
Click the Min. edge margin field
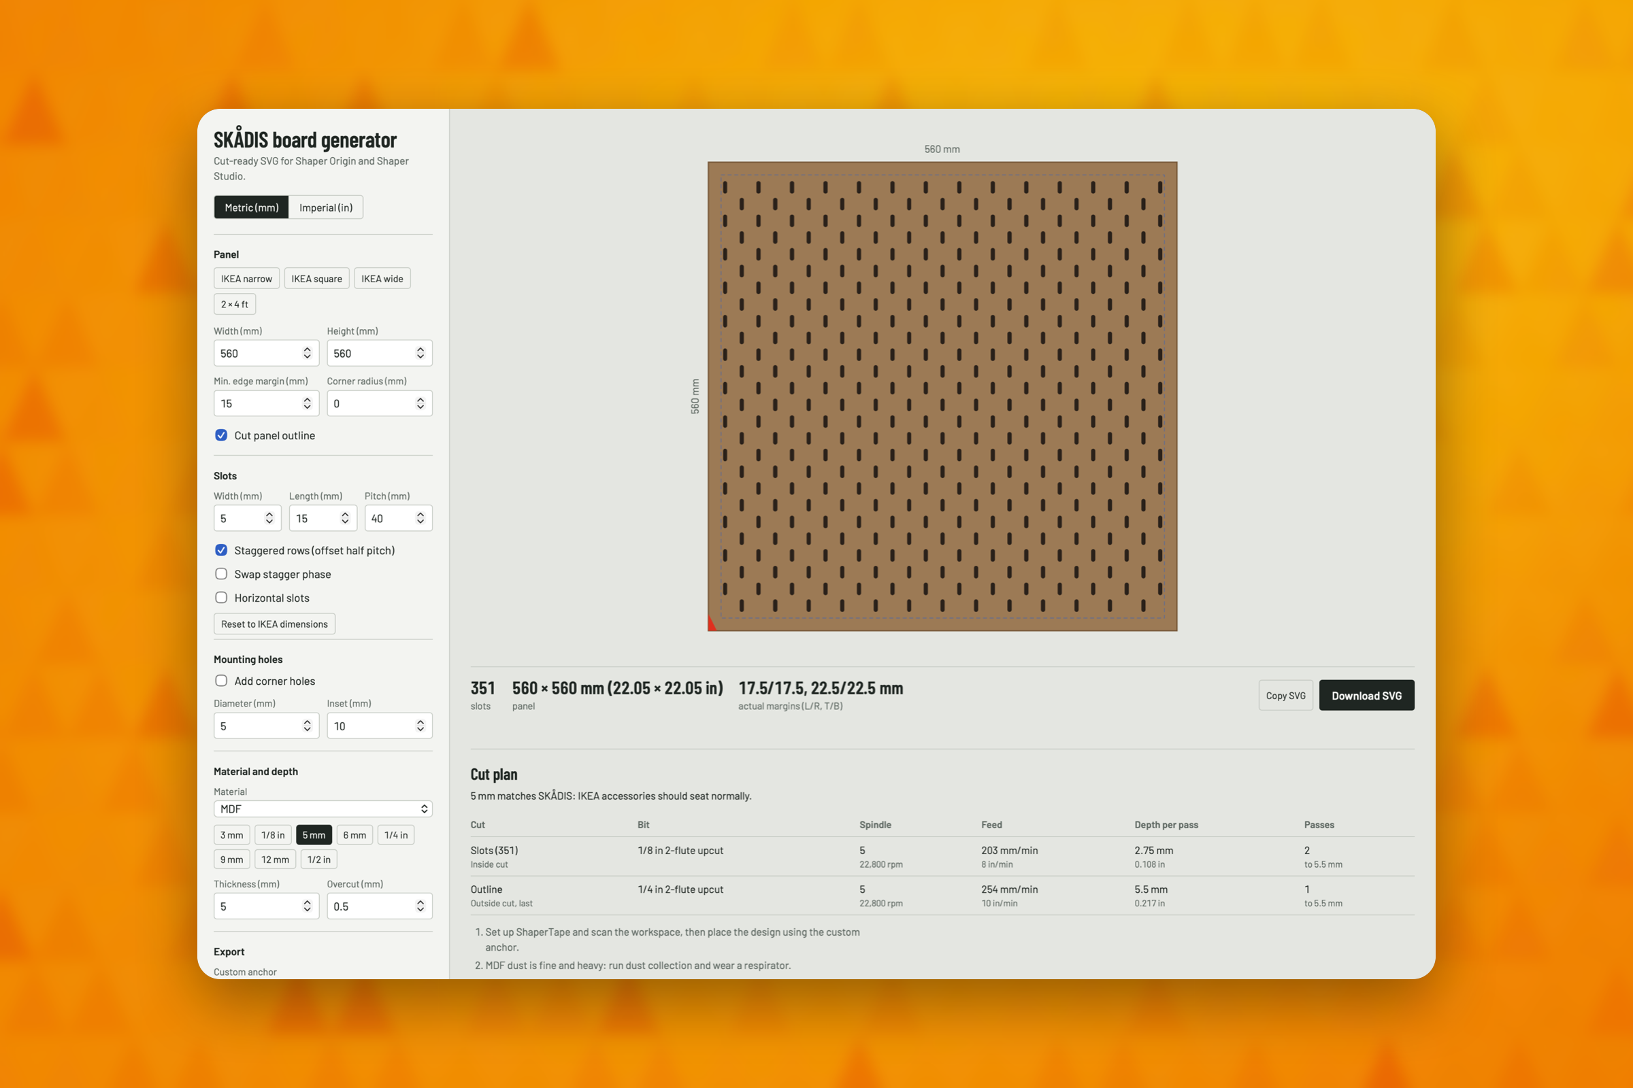click(266, 403)
